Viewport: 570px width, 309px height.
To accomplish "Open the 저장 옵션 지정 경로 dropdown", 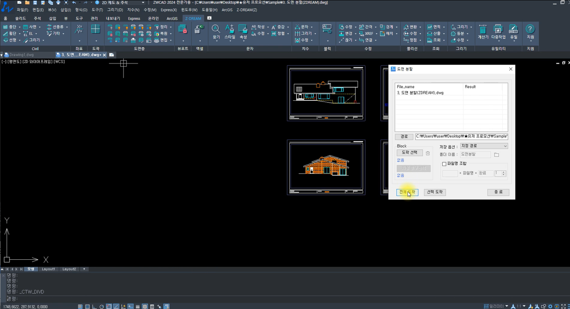I will (x=484, y=146).
